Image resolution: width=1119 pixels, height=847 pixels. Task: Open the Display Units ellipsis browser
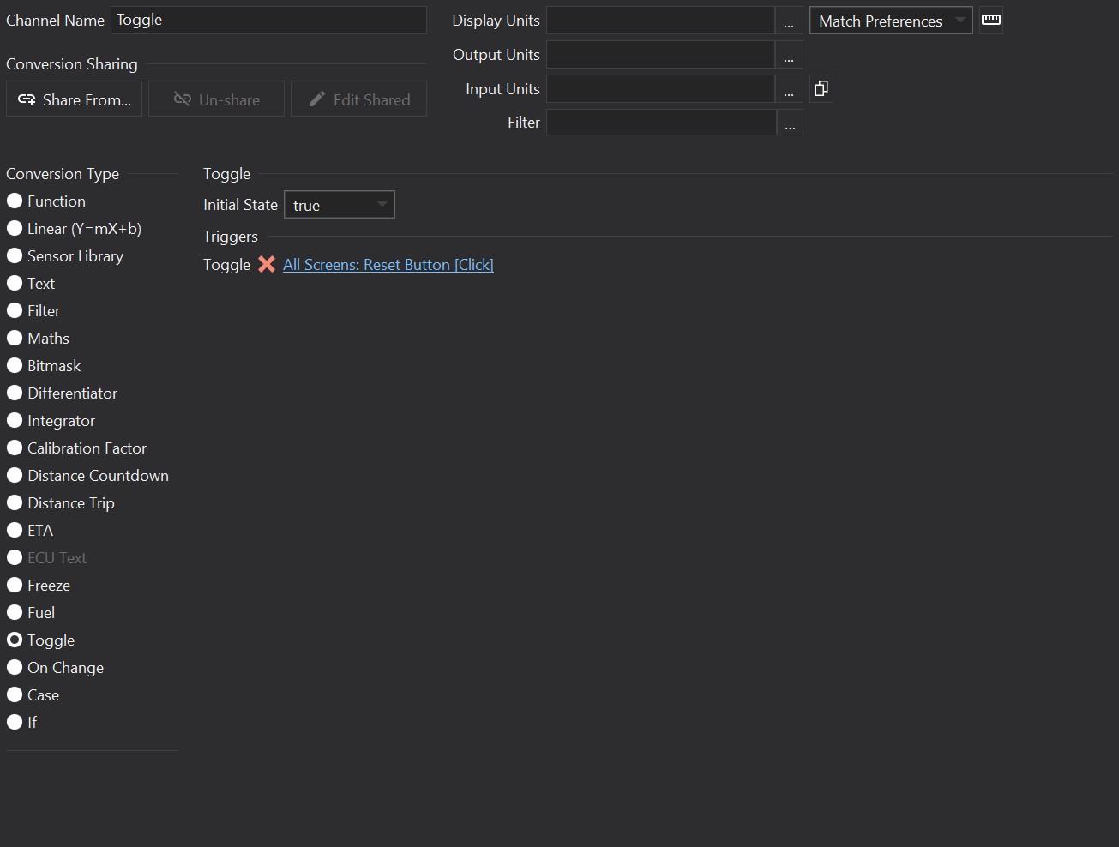(789, 21)
